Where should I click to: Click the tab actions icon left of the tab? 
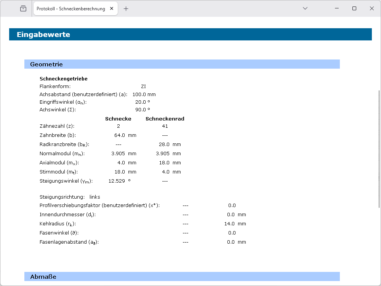23,8
